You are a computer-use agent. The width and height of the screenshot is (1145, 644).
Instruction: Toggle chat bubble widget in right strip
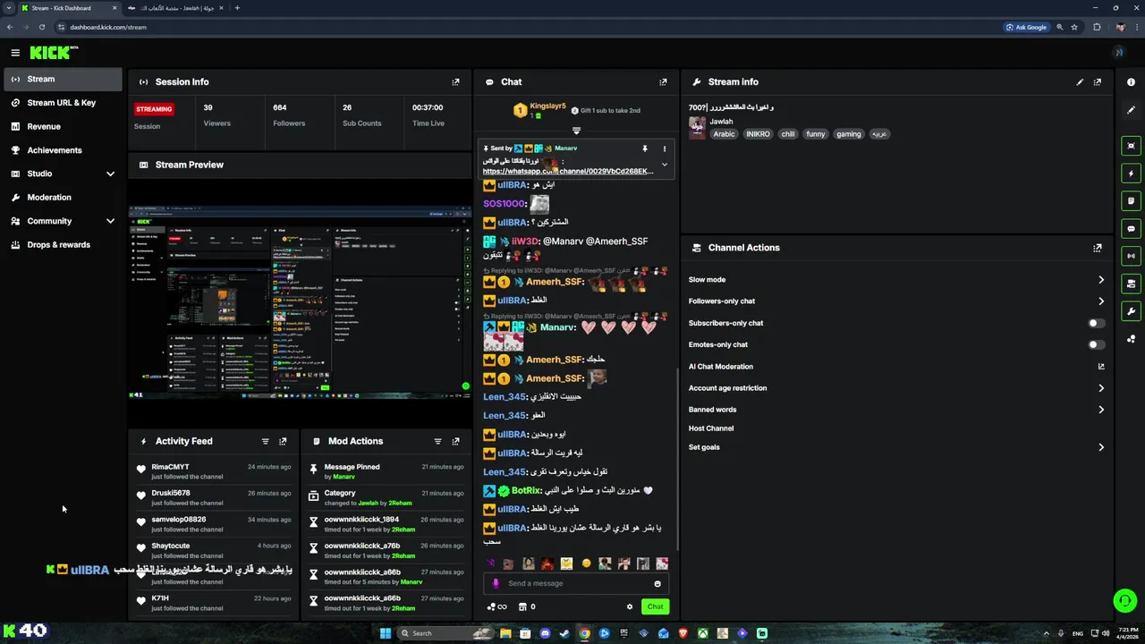[1132, 229]
